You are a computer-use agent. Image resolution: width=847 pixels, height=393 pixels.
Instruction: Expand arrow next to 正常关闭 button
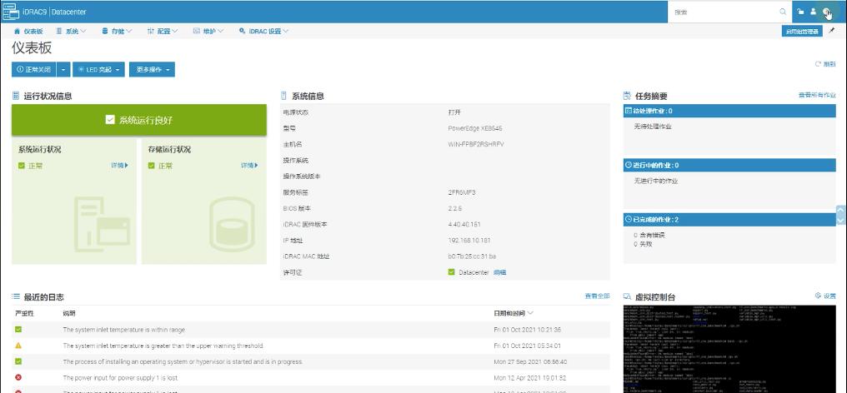pyautogui.click(x=64, y=70)
